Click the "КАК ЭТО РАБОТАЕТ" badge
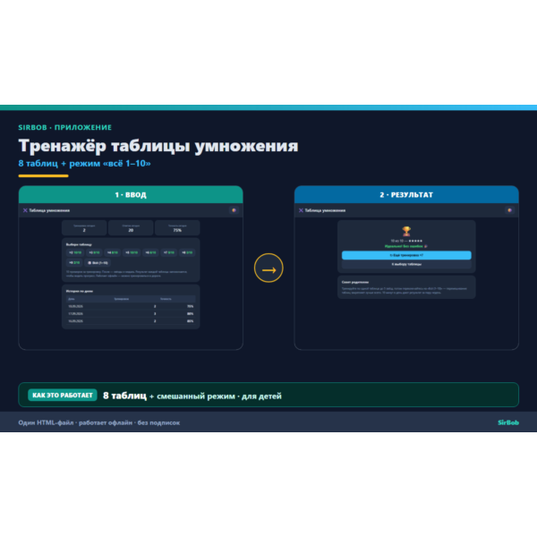This screenshot has width=537, height=537. pos(63,395)
